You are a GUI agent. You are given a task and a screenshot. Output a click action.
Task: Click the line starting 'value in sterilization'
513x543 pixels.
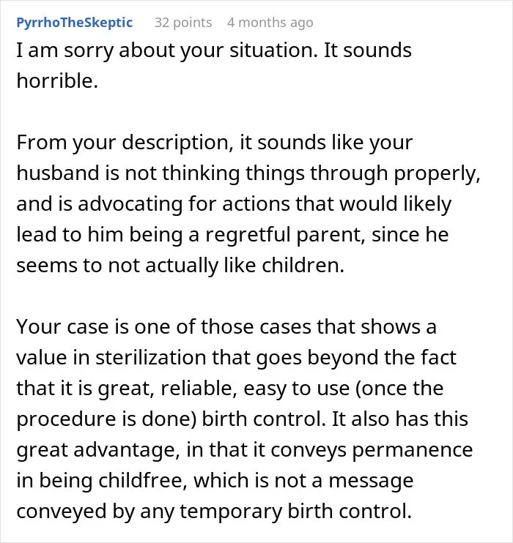pyautogui.click(x=236, y=358)
